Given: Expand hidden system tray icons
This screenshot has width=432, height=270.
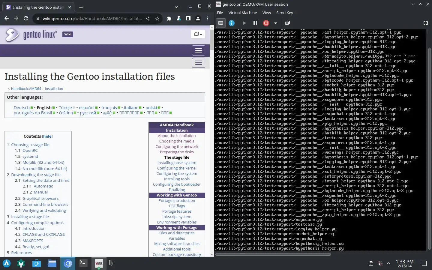Looking at the screenshot, I should point(388,263).
